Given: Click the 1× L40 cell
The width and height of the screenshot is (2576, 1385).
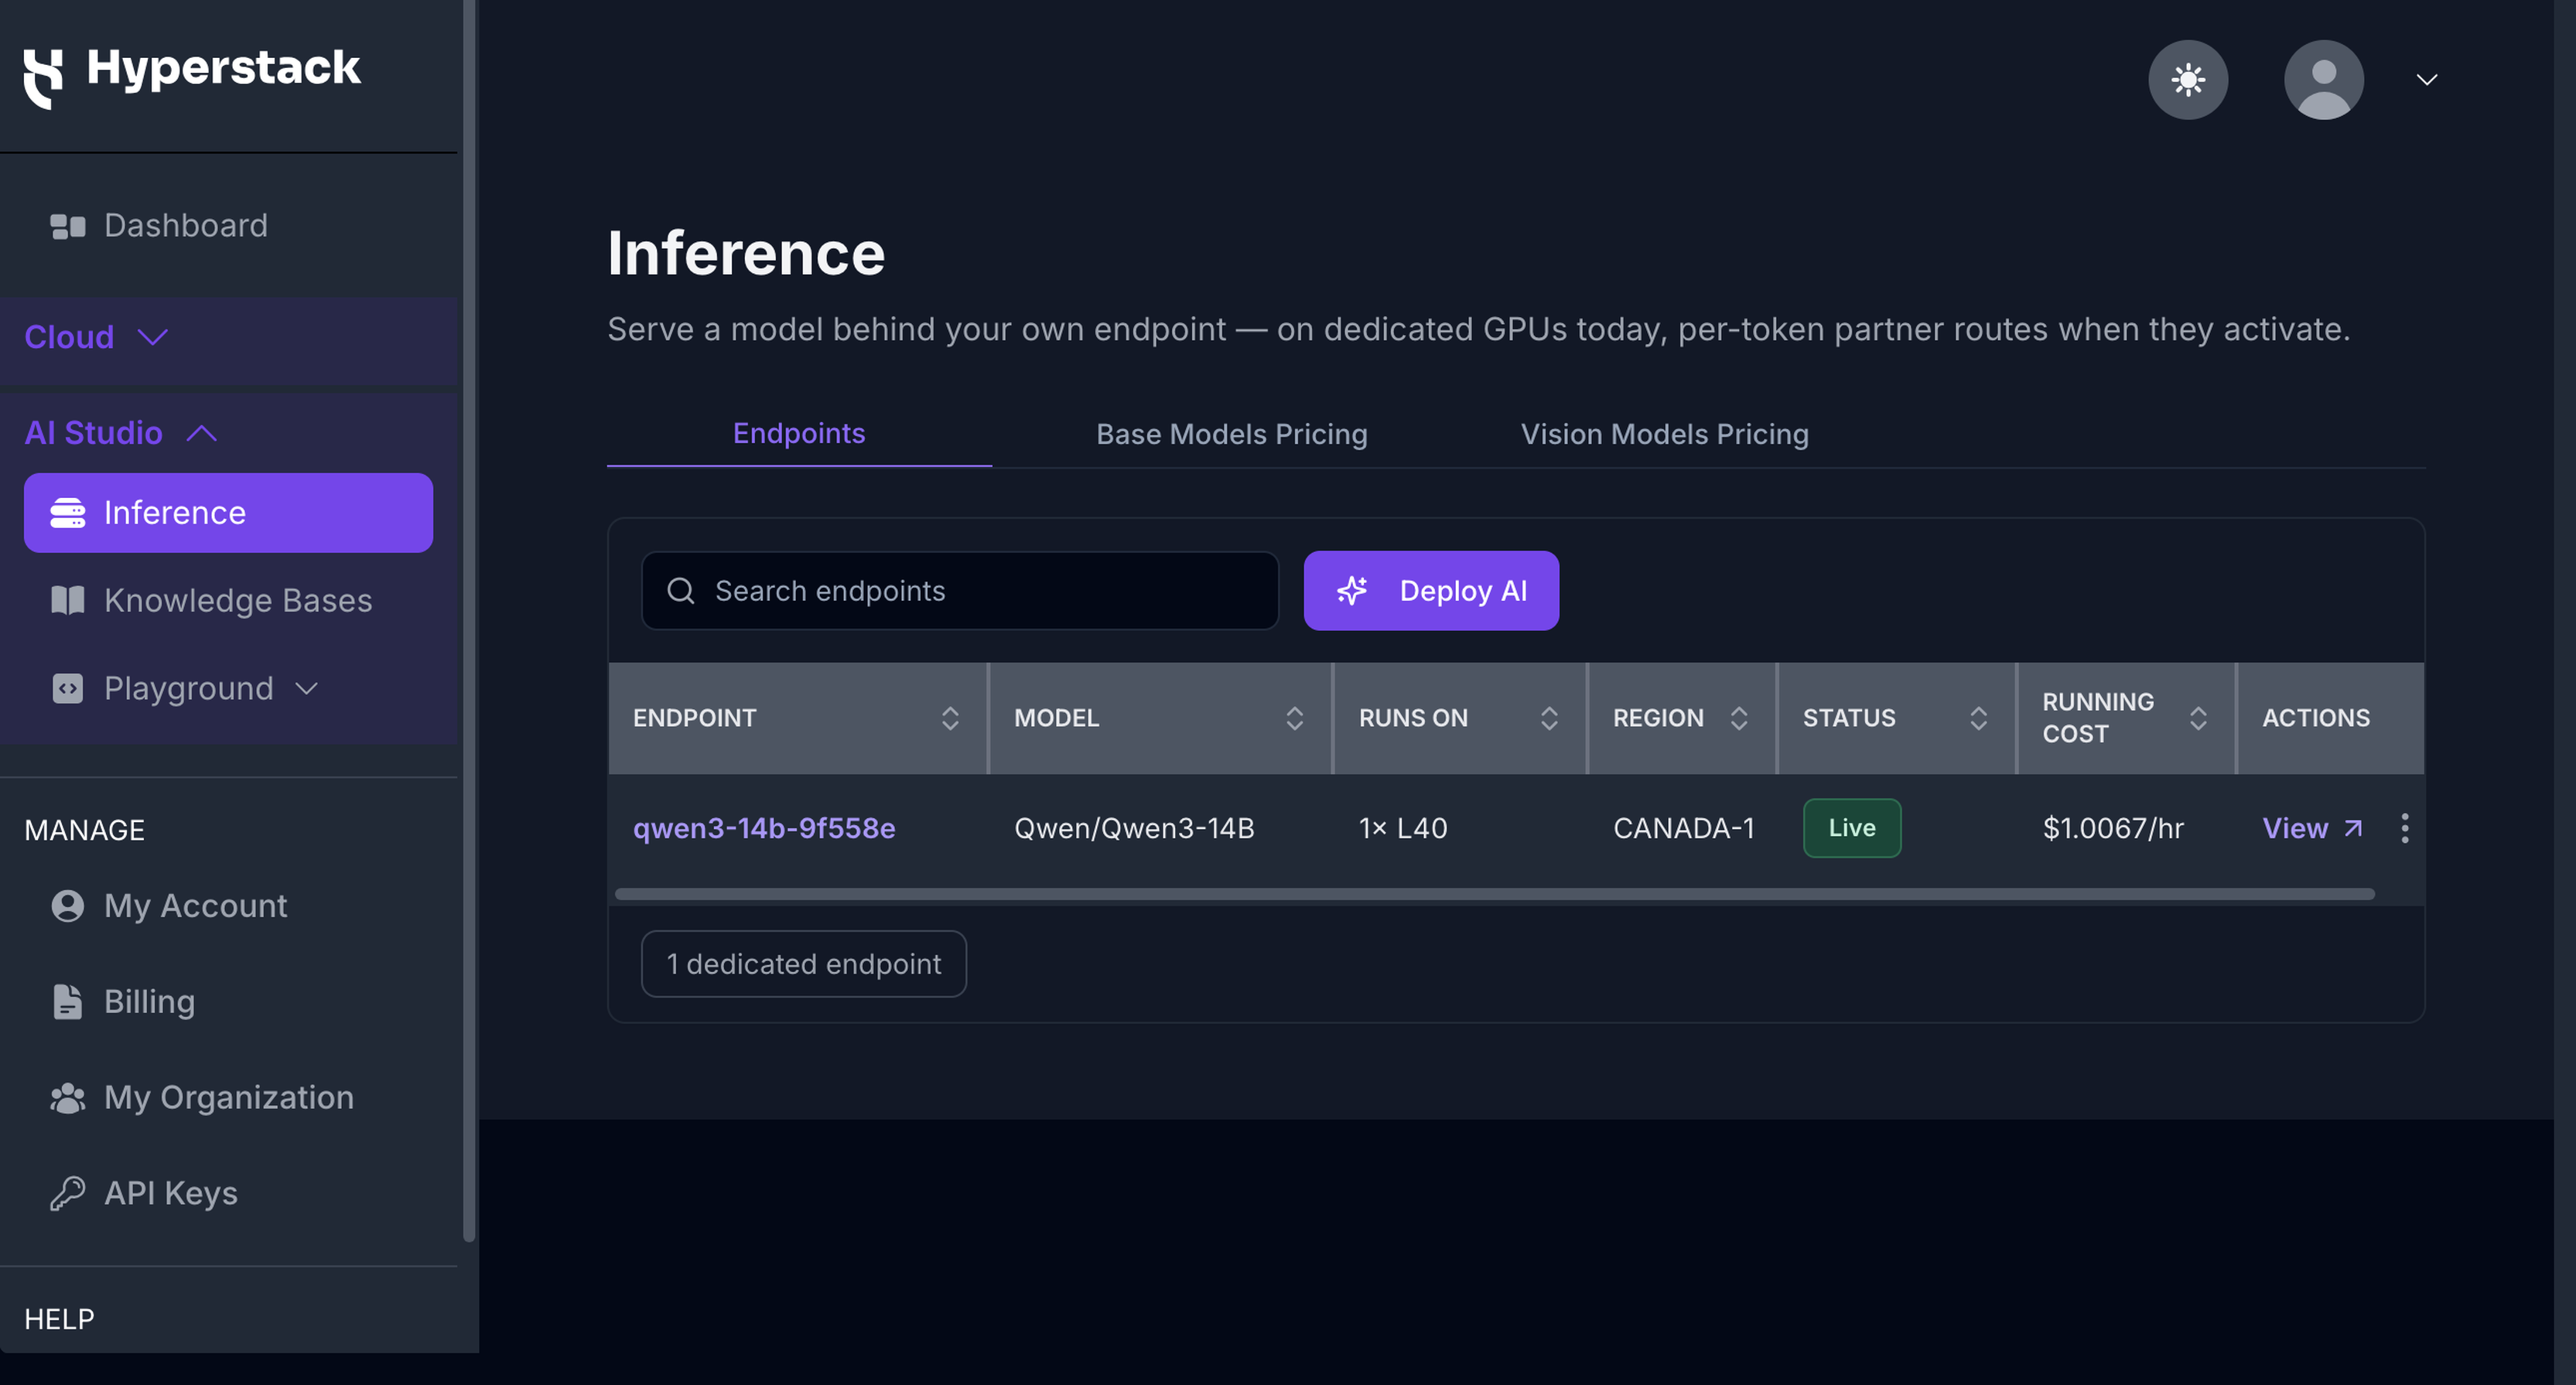Looking at the screenshot, I should point(1403,829).
